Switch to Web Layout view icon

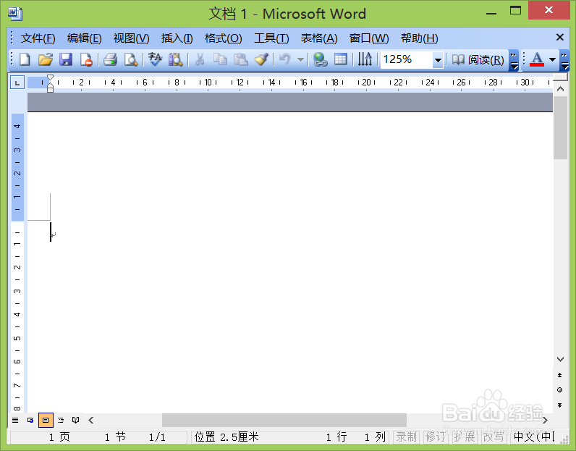(x=30, y=420)
